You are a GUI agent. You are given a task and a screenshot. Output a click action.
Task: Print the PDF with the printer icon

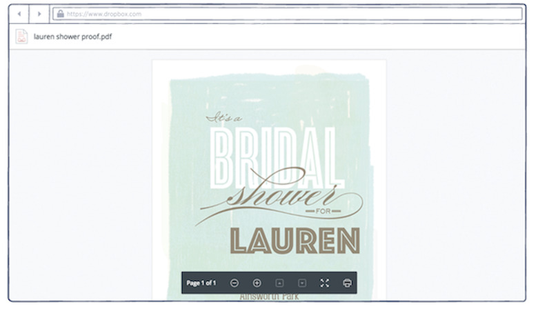pos(347,283)
